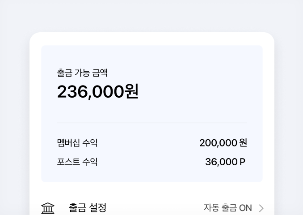Viewport: 303px width, 215px height.
Task: Expand withdrawal settings with the chevron arrow
Action: (x=261, y=208)
